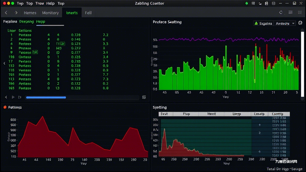
Task: Sort by the Fiup column header
Action: [186, 114]
